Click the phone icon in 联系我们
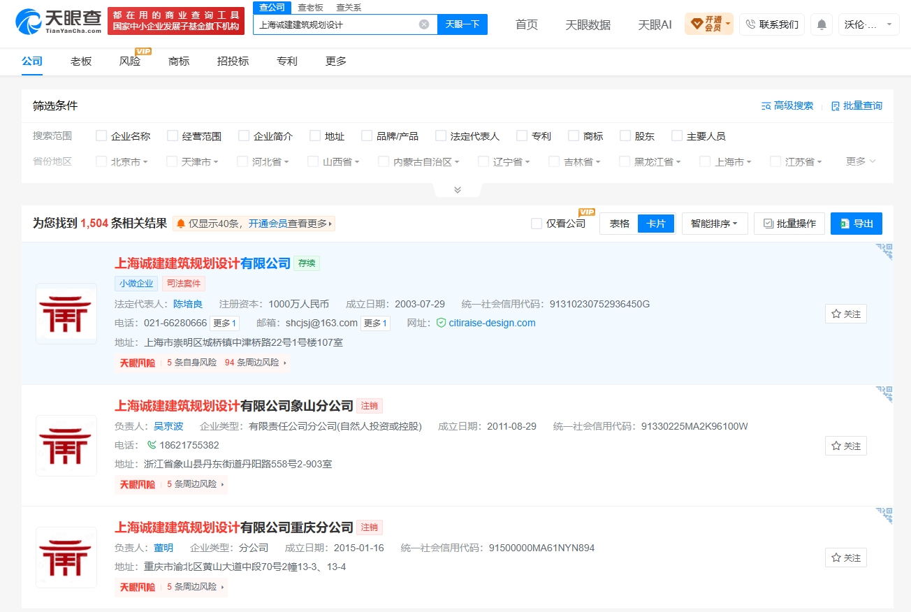 (751, 24)
